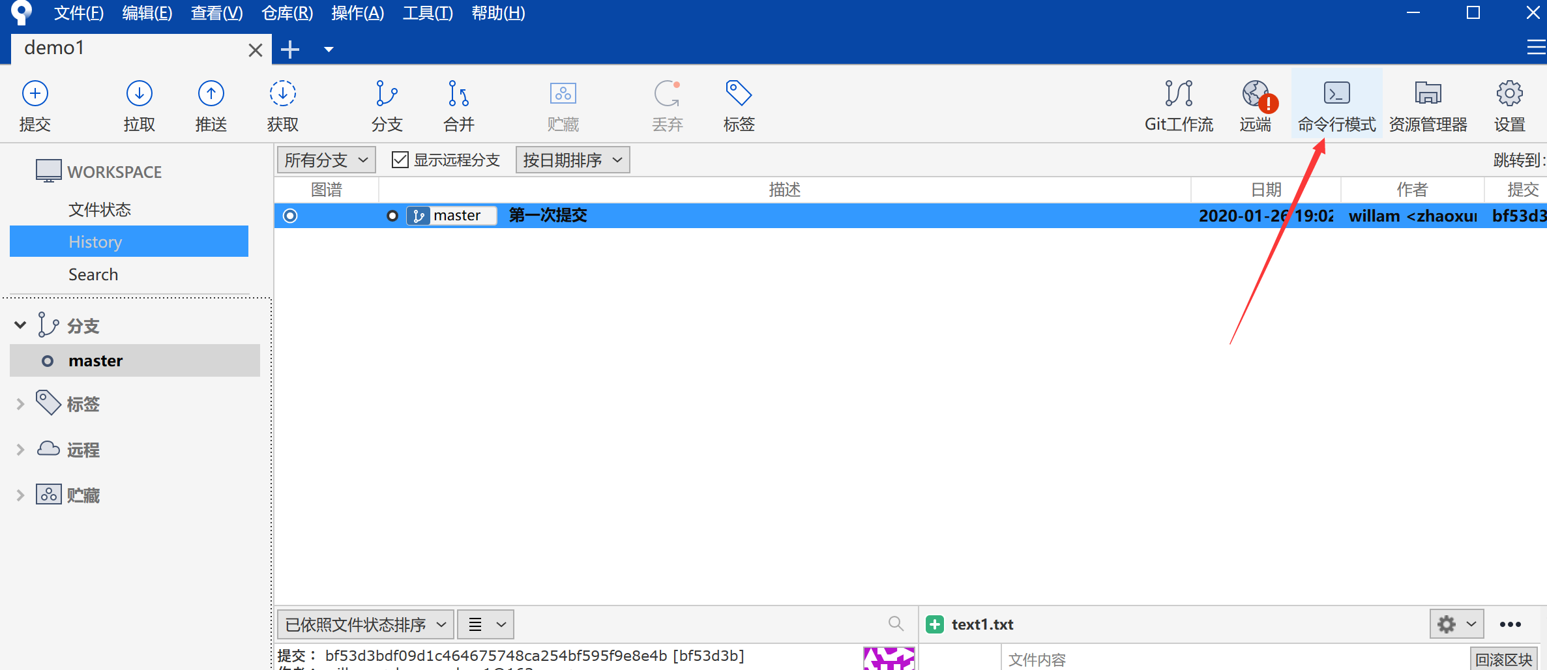Open the 所有分支 dropdown

[325, 159]
